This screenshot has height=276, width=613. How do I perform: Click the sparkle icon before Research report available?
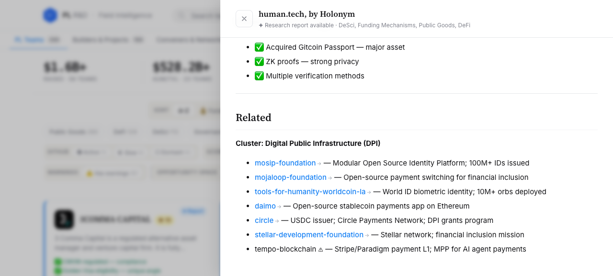tap(261, 25)
